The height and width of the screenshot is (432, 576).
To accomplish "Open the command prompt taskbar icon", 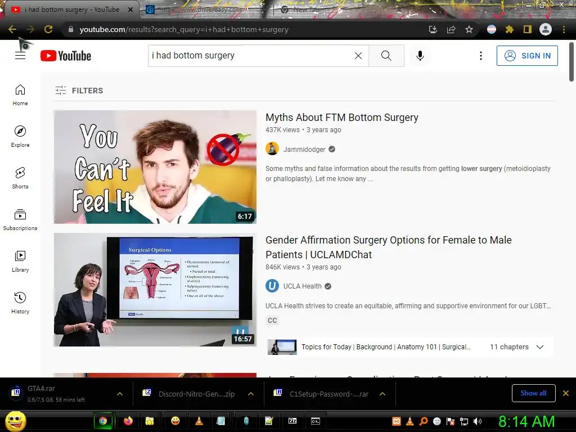I will tap(316, 421).
